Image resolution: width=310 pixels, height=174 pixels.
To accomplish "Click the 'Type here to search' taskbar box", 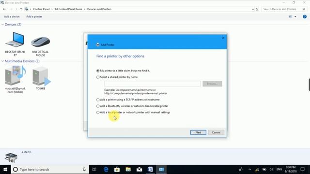I will coord(50,170).
